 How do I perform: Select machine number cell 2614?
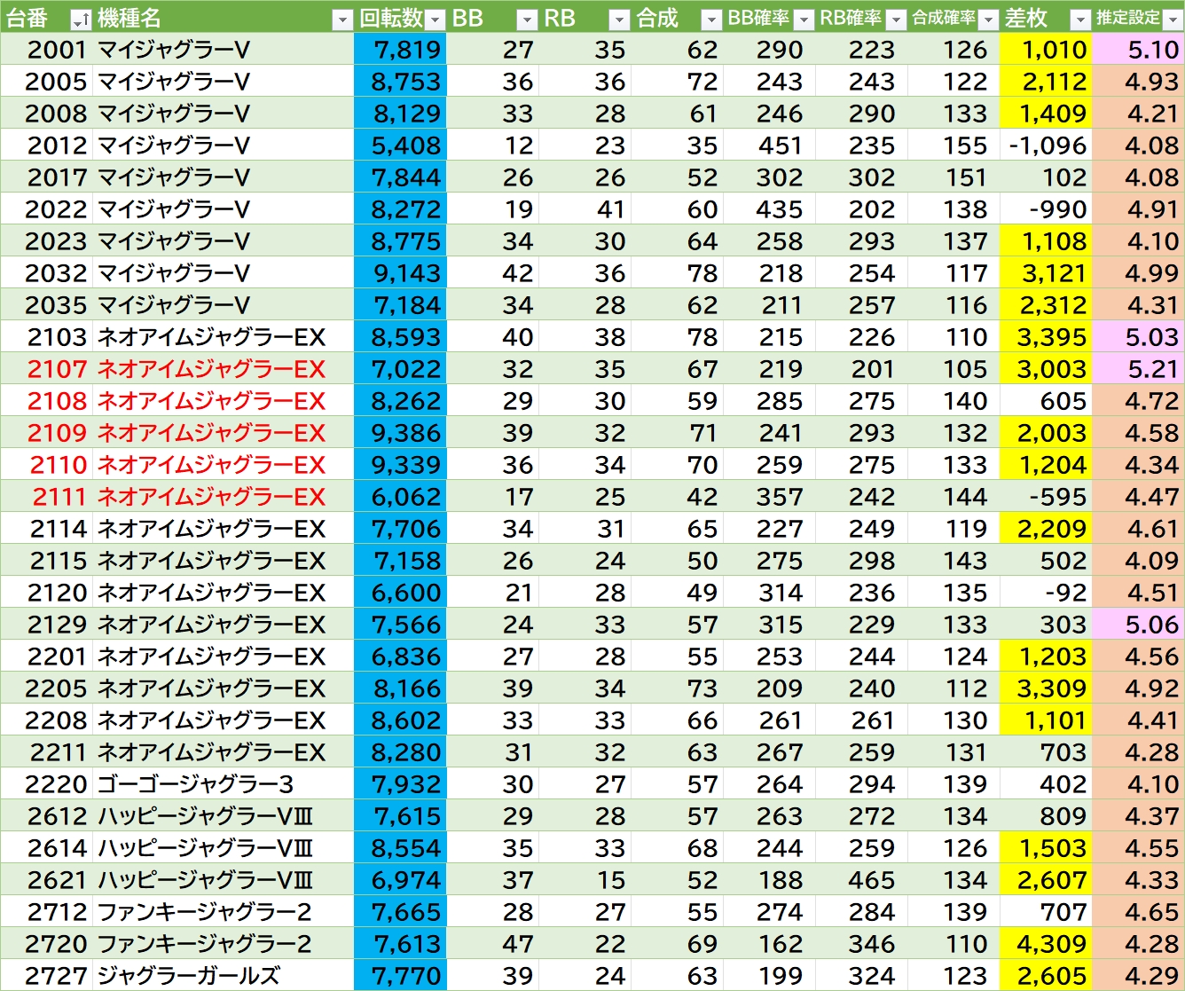[46, 848]
